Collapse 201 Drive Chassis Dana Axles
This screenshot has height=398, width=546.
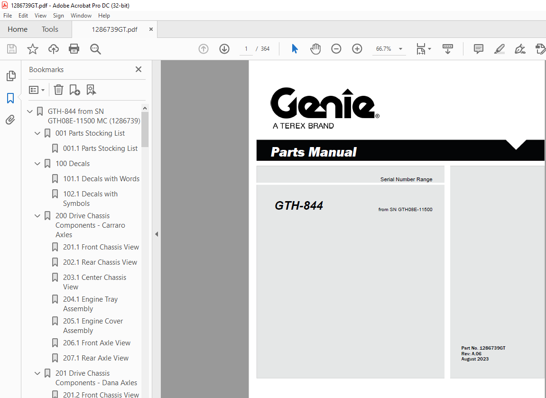[37, 373]
